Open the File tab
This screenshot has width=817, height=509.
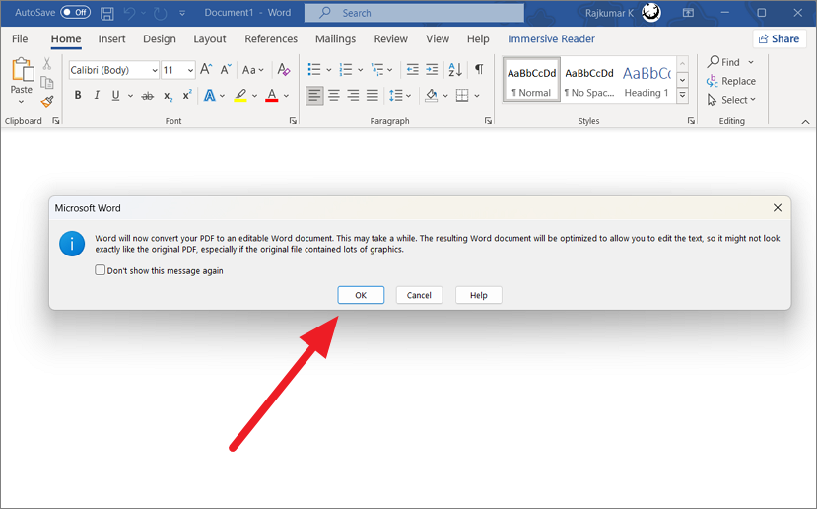(20, 39)
